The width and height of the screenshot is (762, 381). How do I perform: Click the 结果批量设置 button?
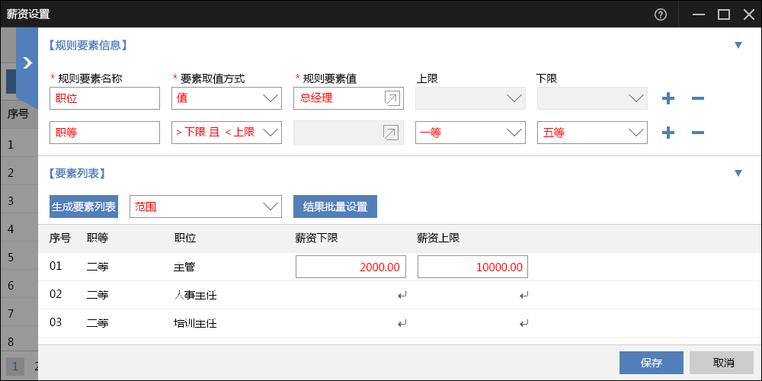pyautogui.click(x=335, y=207)
